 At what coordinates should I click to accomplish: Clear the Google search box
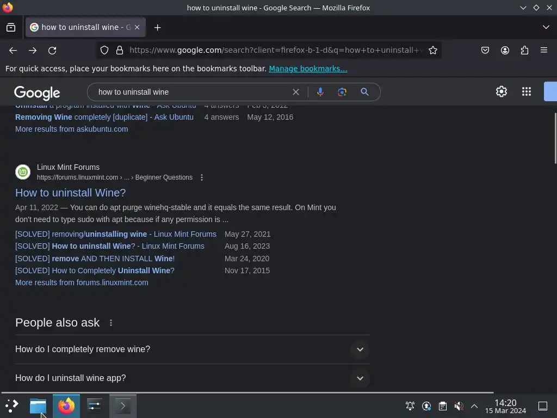295,92
